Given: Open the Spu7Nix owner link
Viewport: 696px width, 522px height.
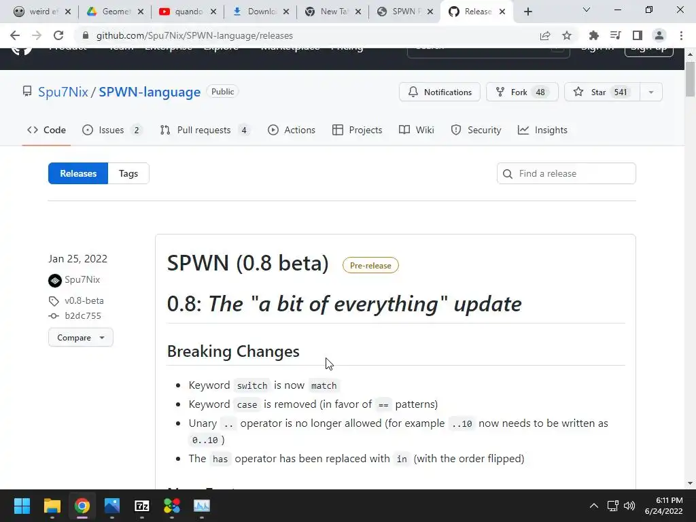Looking at the screenshot, I should click(63, 92).
